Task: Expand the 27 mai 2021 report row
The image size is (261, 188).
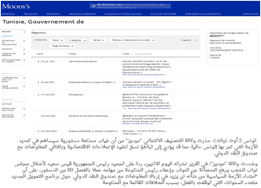Action: pos(38,95)
